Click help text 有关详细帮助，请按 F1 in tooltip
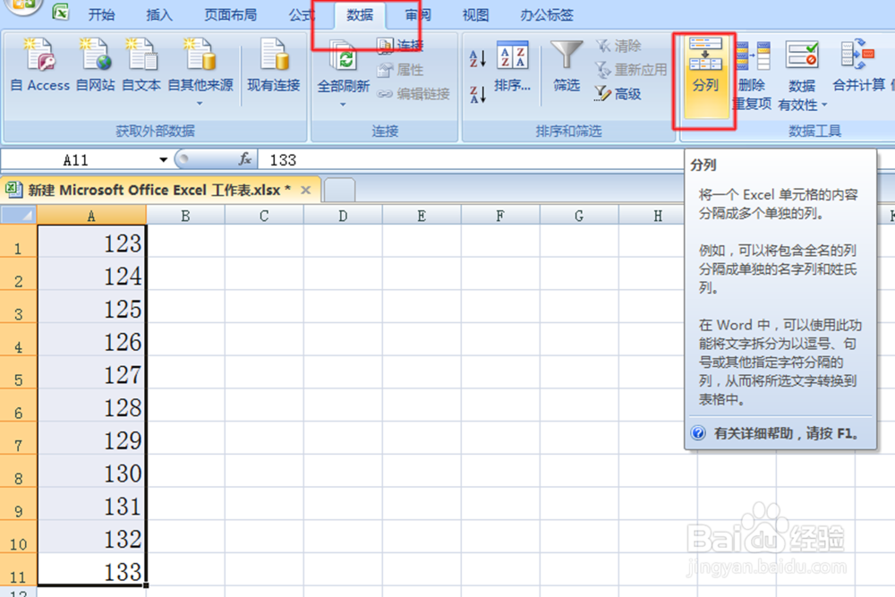 [x=787, y=433]
